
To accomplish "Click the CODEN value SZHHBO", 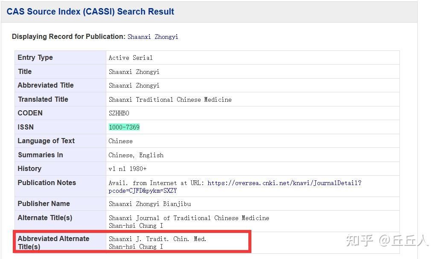I will click(x=119, y=113).
